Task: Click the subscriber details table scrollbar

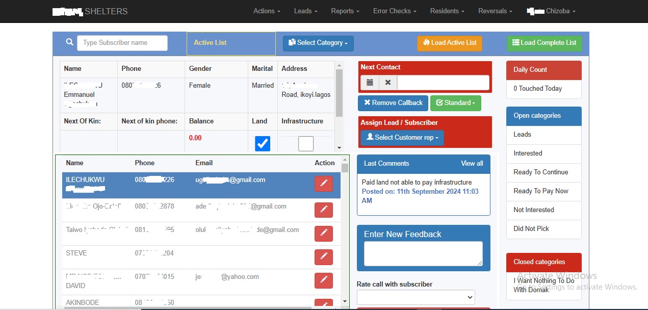Action: point(339,93)
